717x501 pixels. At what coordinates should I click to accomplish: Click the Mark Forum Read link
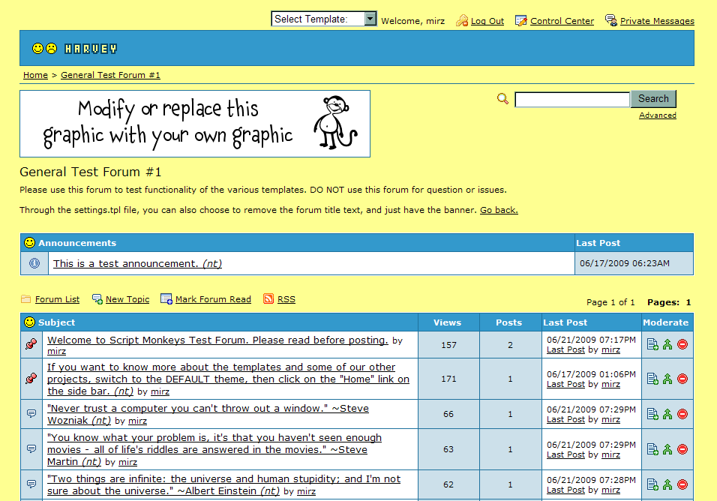click(213, 299)
